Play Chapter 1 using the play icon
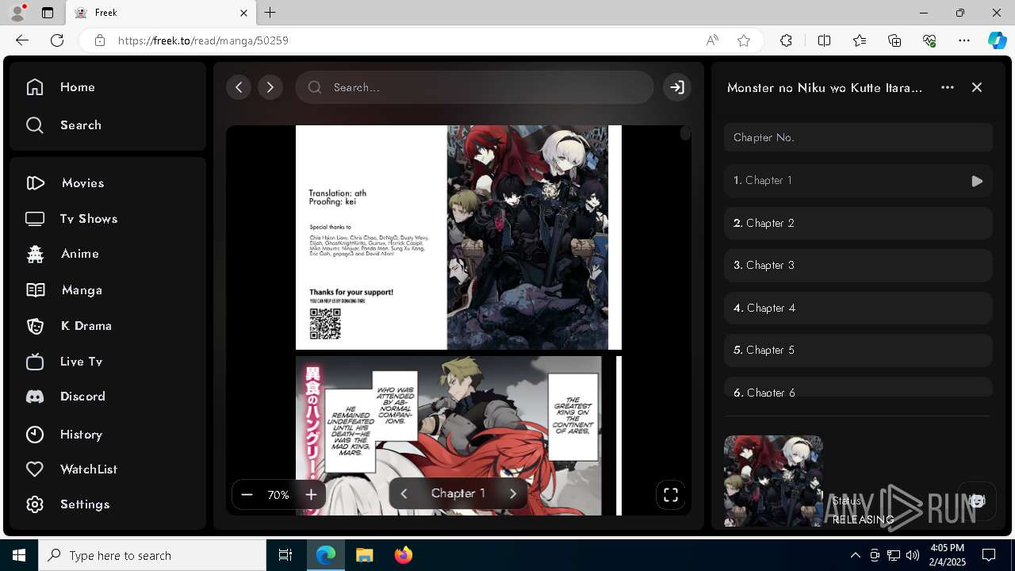The image size is (1015, 571). pyautogui.click(x=977, y=181)
